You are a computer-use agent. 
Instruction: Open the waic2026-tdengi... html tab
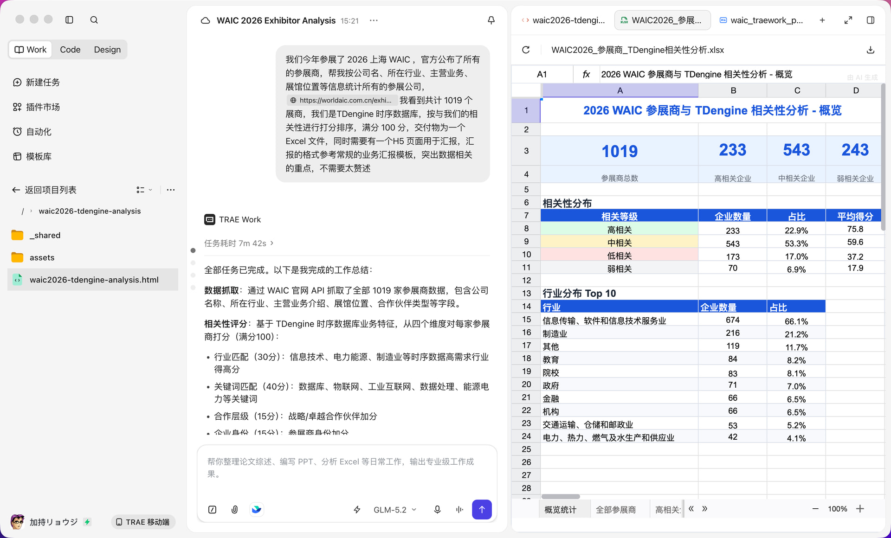pyautogui.click(x=563, y=20)
